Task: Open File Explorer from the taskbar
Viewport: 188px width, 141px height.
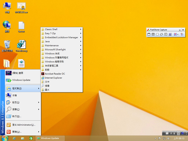Action: point(23,138)
